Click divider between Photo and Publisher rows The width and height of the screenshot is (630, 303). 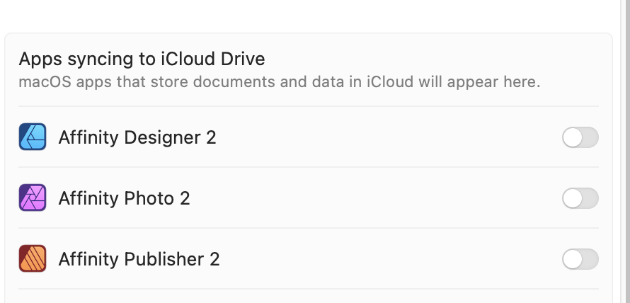(x=309, y=228)
